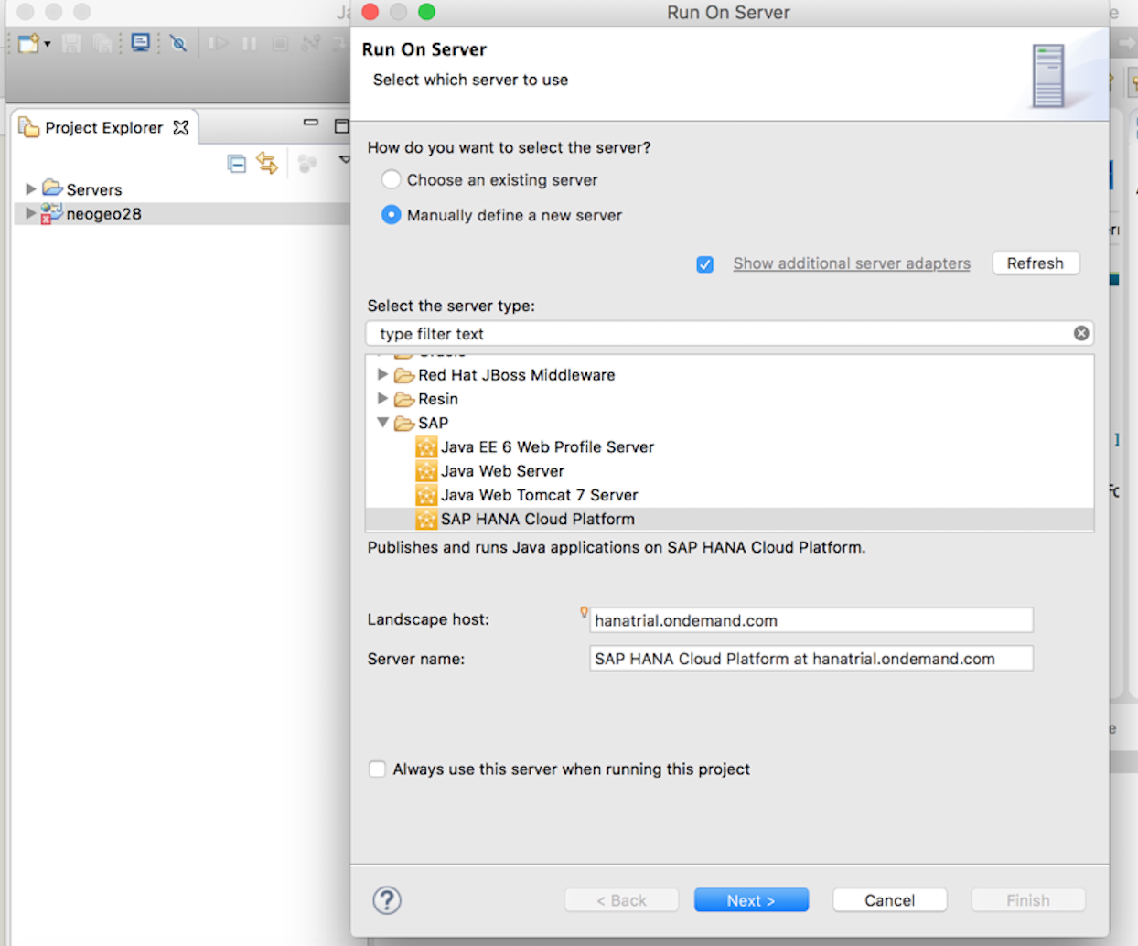Open the New wizard dropdown arrow

tap(48, 44)
